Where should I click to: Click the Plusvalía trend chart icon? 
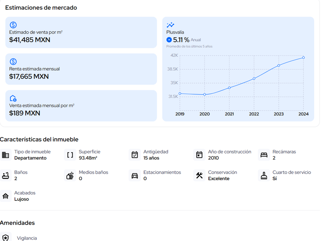click(170, 25)
